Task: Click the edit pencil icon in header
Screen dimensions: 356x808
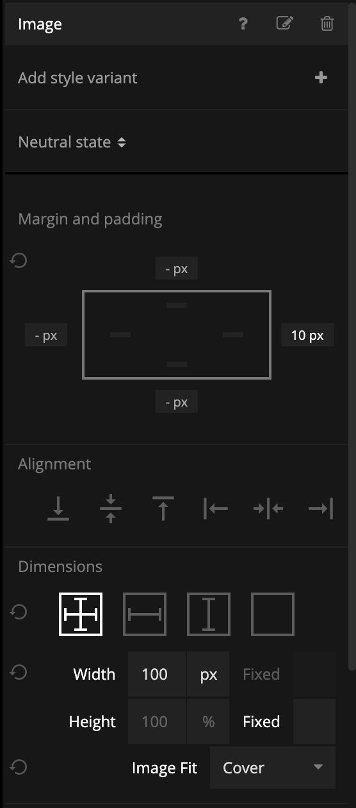Action: tap(284, 24)
